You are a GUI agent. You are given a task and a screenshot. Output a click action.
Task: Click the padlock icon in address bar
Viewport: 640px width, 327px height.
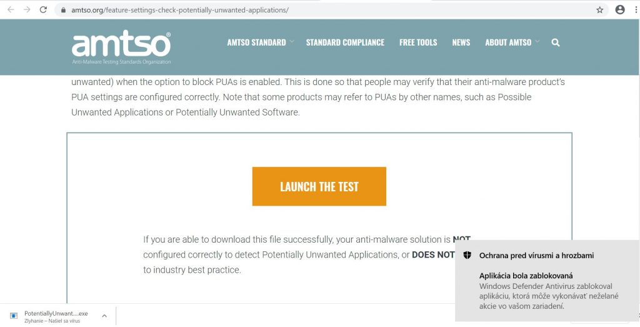coord(63,10)
